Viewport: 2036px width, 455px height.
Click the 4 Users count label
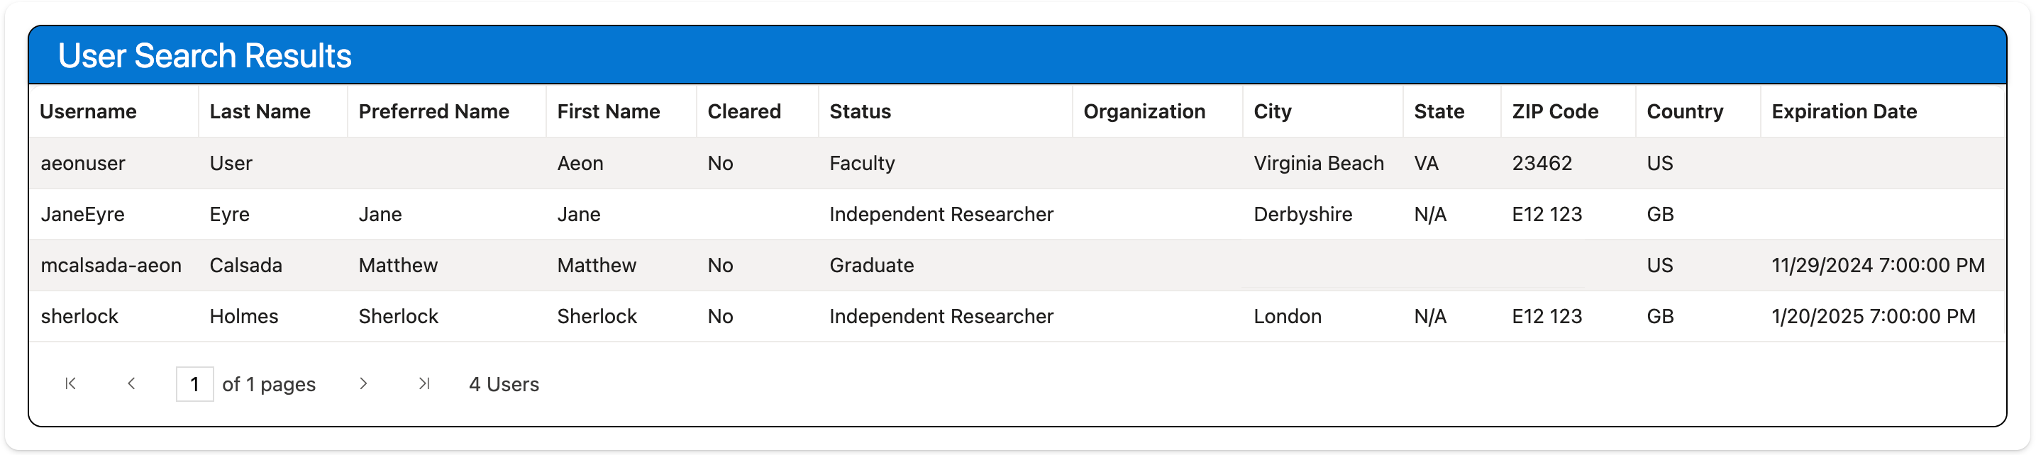pyautogui.click(x=504, y=384)
